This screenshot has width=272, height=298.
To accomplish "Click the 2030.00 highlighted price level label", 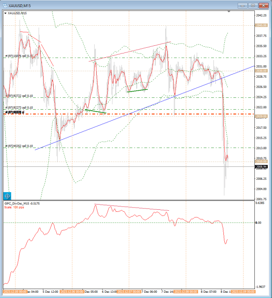I will [262, 71].
